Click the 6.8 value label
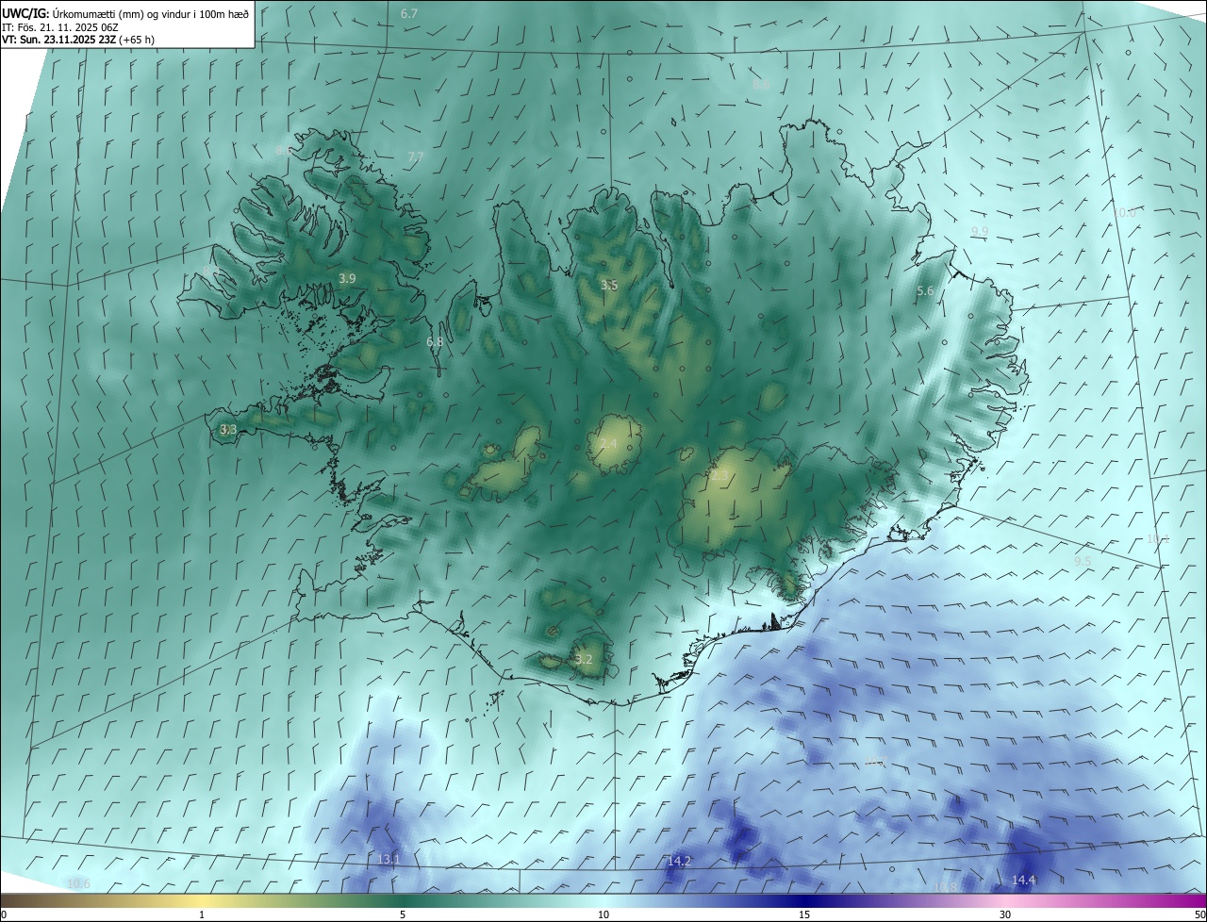The height and width of the screenshot is (922, 1207). 435,342
